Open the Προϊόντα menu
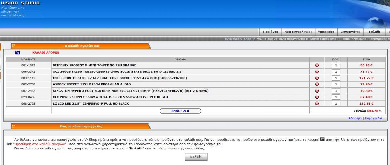This screenshot has width=390, height=165. coord(270,32)
